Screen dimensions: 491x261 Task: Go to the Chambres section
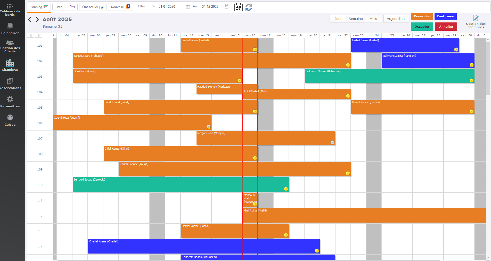pyautogui.click(x=10, y=65)
